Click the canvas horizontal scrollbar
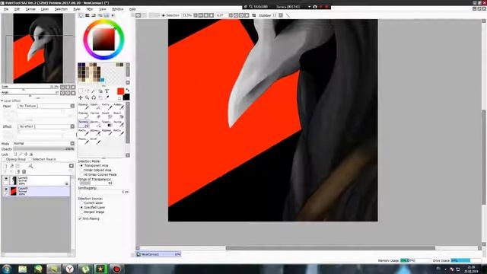 coord(330,248)
